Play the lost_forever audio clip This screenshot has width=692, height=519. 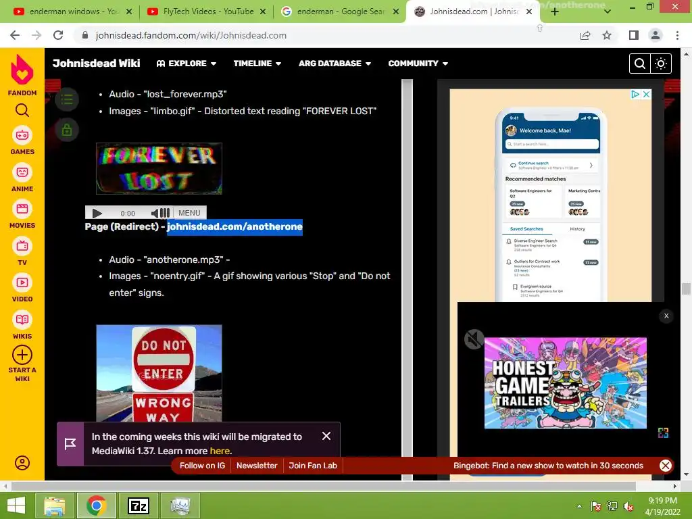pos(97,213)
